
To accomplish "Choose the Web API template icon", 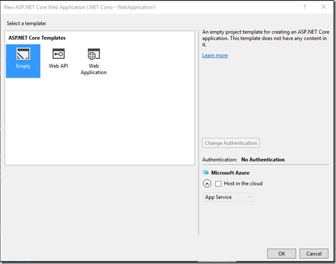I will (59, 54).
